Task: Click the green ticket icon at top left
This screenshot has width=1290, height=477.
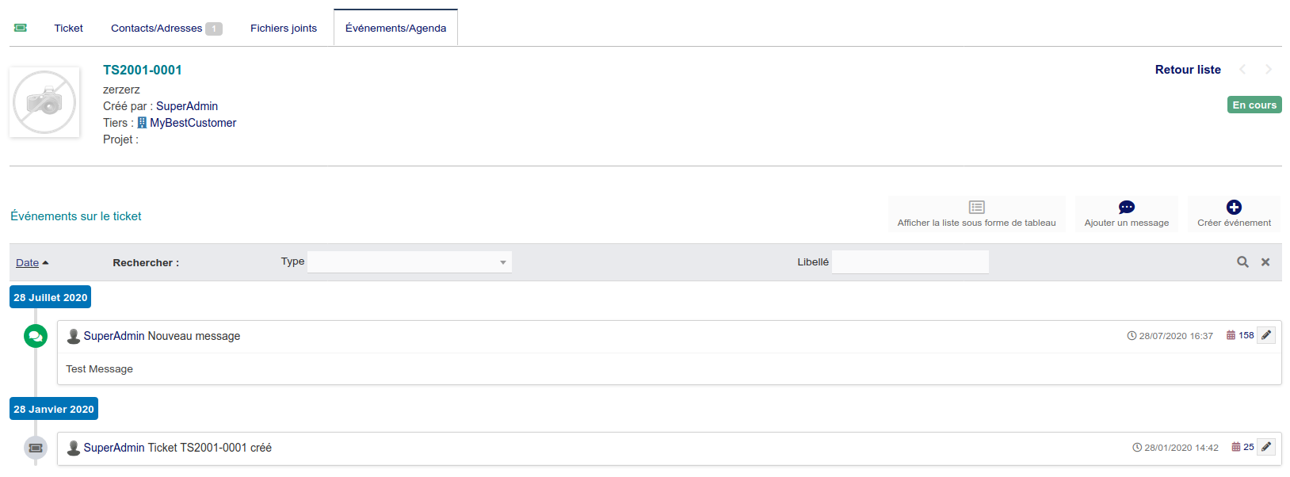Action: coord(21,28)
